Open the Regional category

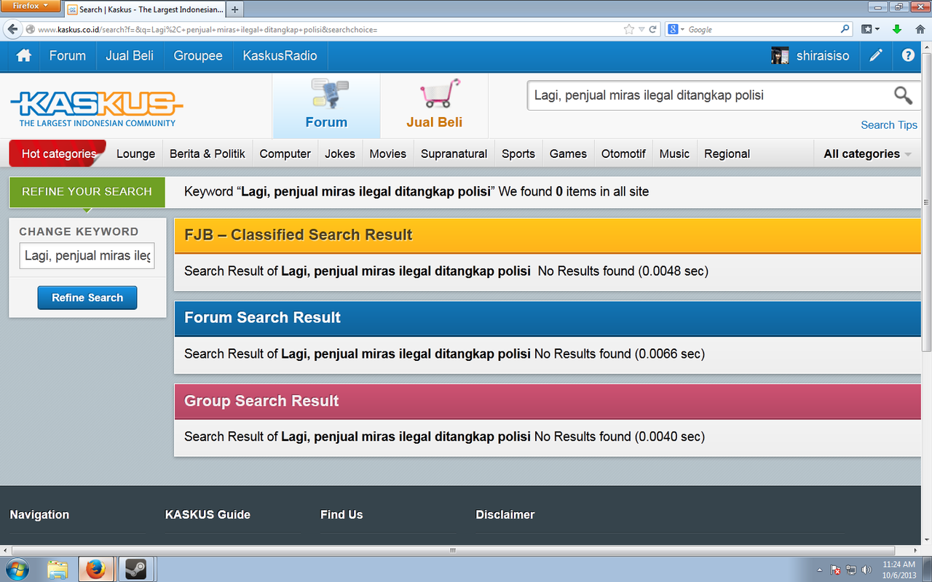click(727, 154)
